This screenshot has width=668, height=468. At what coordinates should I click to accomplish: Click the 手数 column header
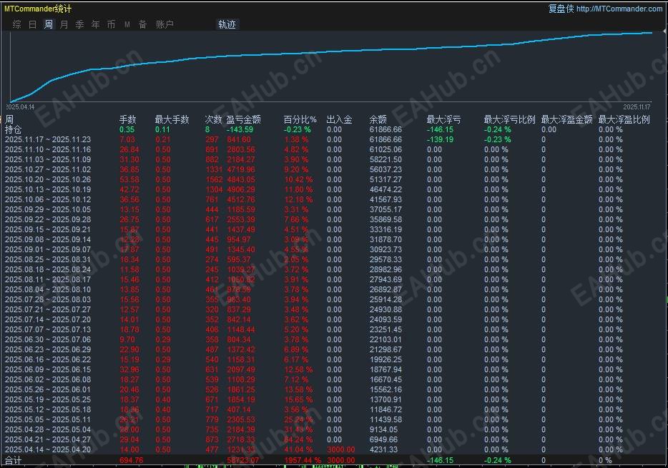point(127,119)
